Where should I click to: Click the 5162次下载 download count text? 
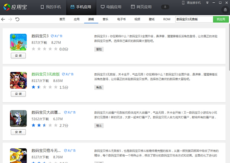tap(40, 119)
